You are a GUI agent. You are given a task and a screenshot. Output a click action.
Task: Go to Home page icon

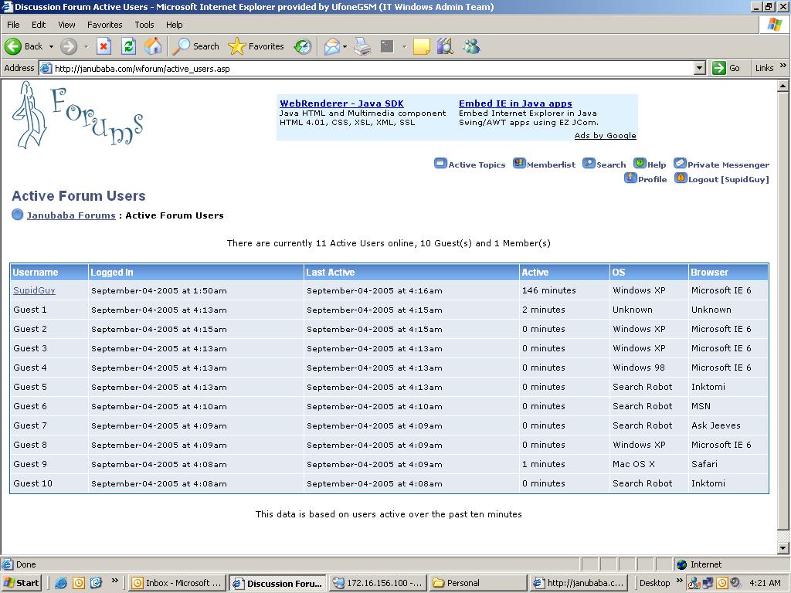click(x=153, y=46)
